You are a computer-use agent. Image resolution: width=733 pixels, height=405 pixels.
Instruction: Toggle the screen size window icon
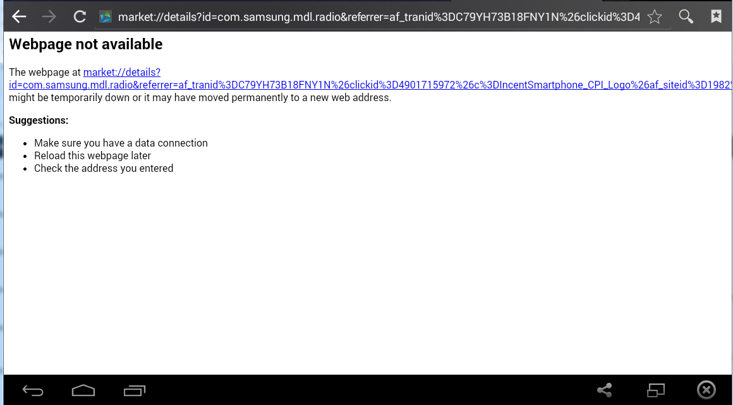click(x=657, y=390)
